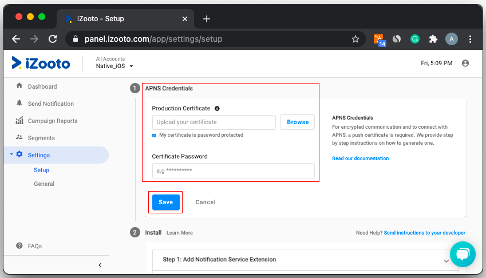Collapse the left sidebar
Viewport: 486px width, 278px height.
pos(100,265)
